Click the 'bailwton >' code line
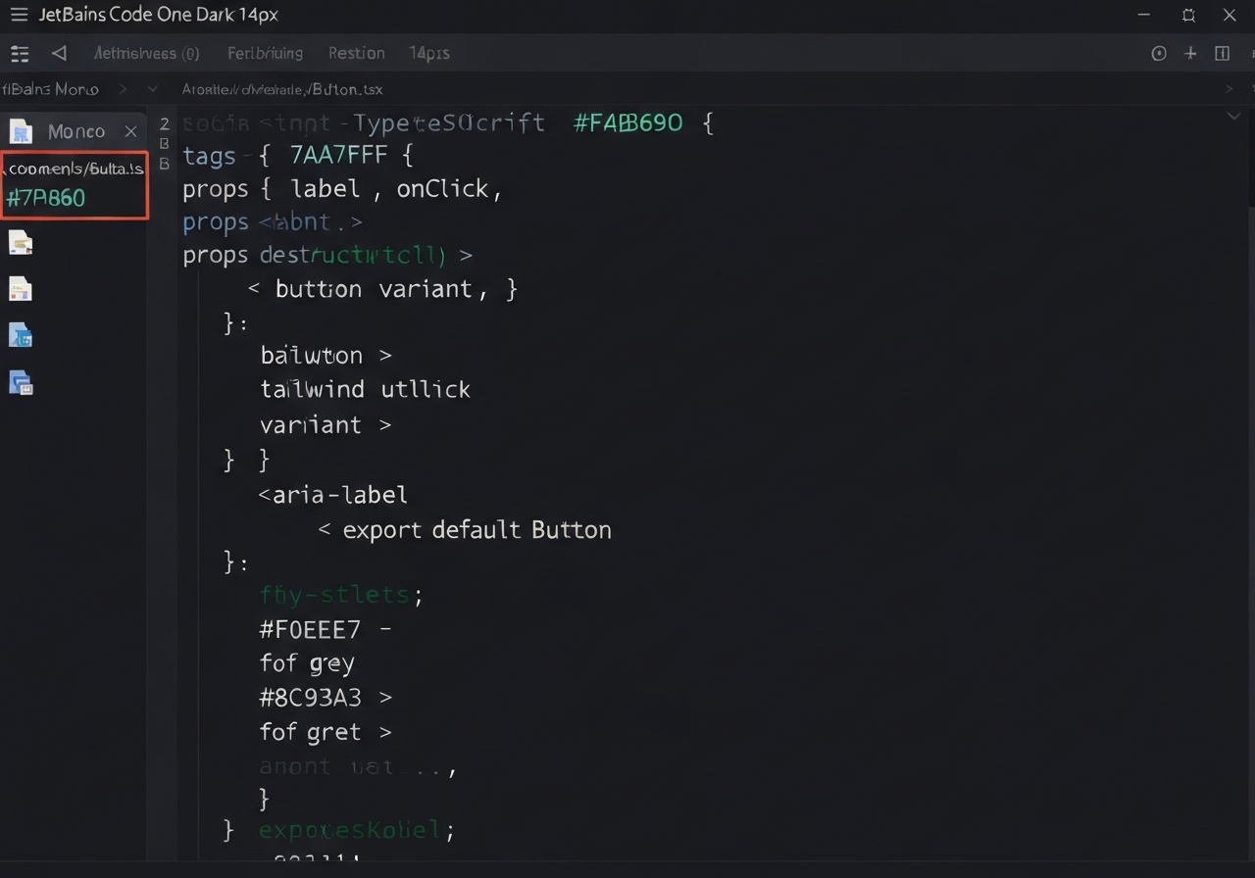This screenshot has width=1255, height=878. (x=326, y=356)
